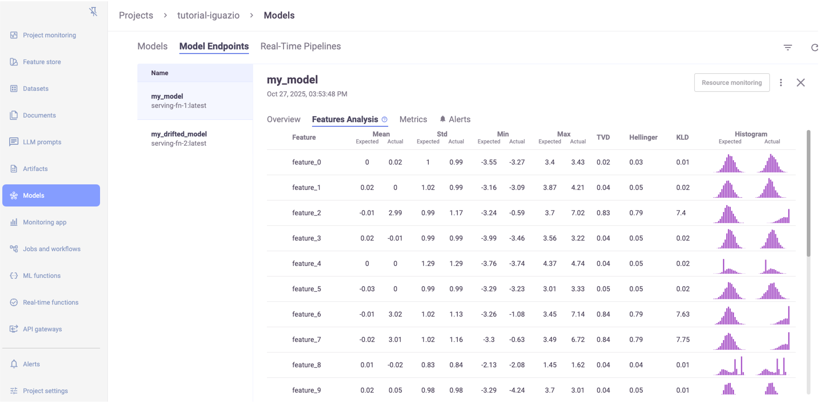Click the Resource monitoring button
The image size is (819, 403).
[x=732, y=83]
